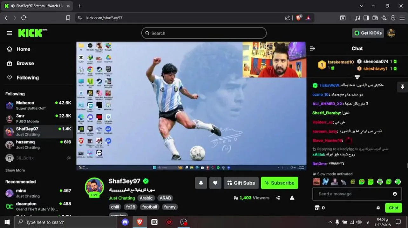Expand Show More under Following
408x228 pixels.
click(x=15, y=170)
